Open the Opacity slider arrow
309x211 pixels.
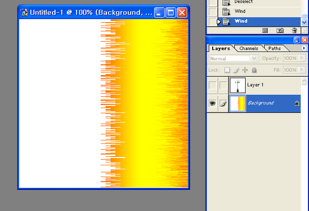pyautogui.click(x=302, y=58)
